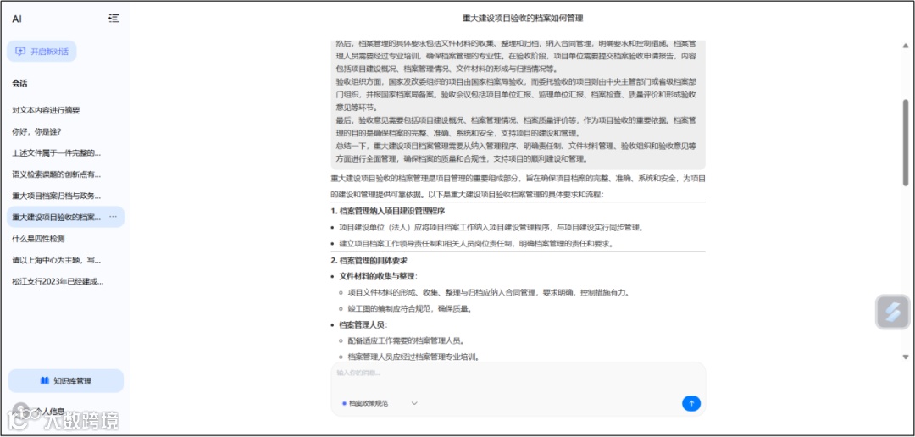Expand the 档案政策规范 knowledge base dropdown
915x437 pixels.
point(380,403)
